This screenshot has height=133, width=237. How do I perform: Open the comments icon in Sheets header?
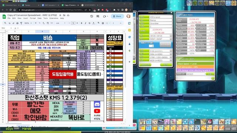98,16
